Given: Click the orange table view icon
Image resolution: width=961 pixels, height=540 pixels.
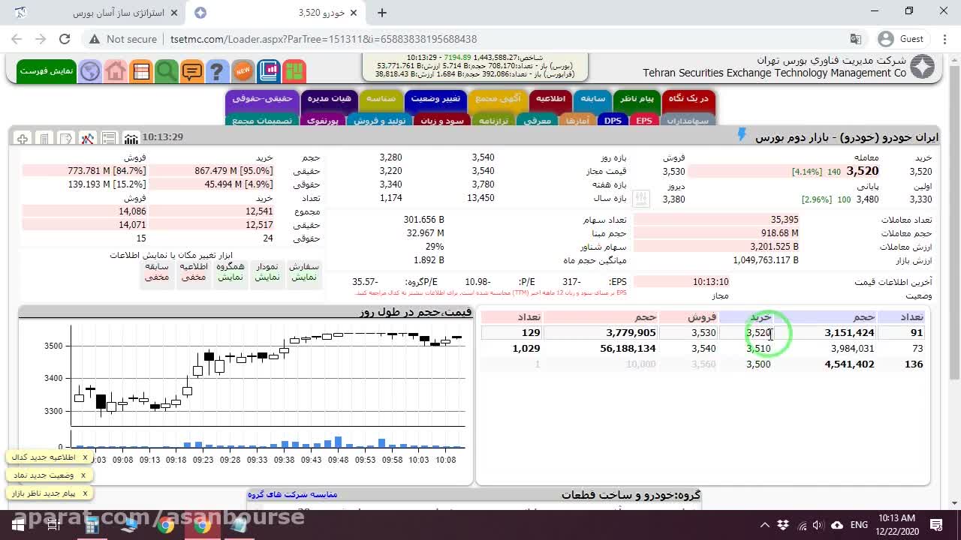Looking at the screenshot, I should coord(141,71).
